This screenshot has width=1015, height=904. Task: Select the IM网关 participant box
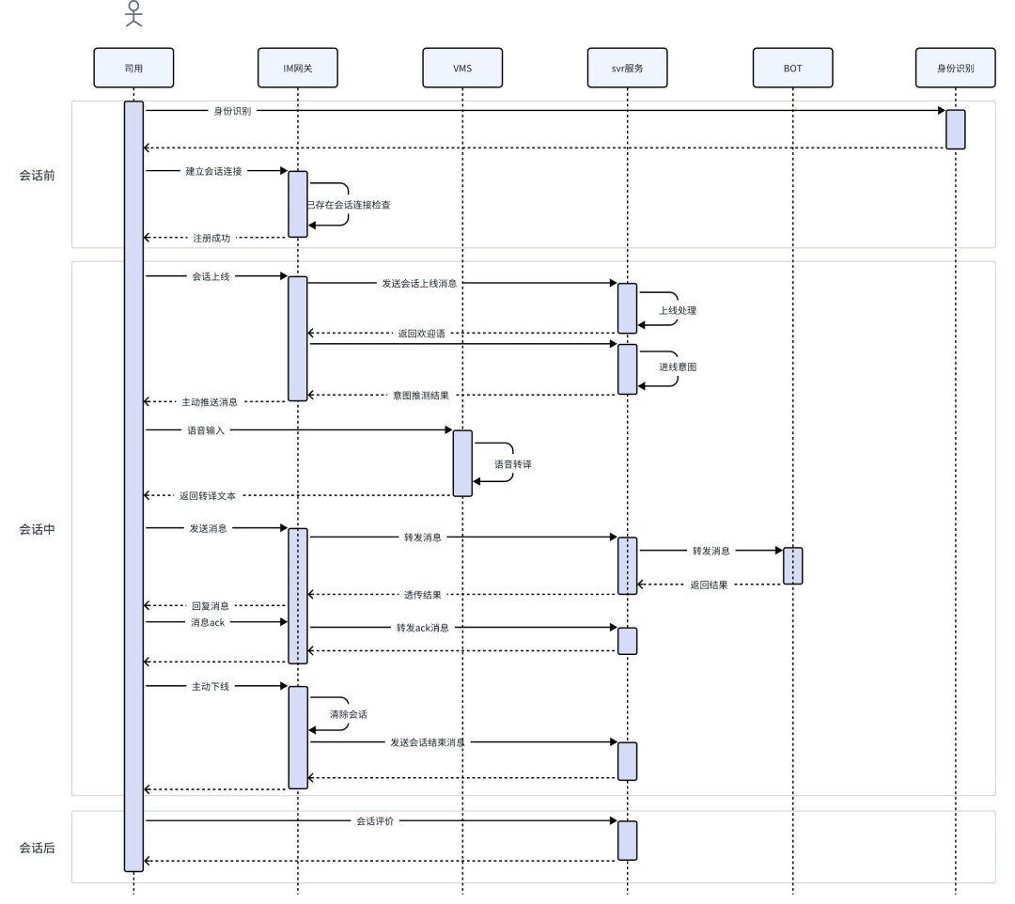(x=298, y=68)
